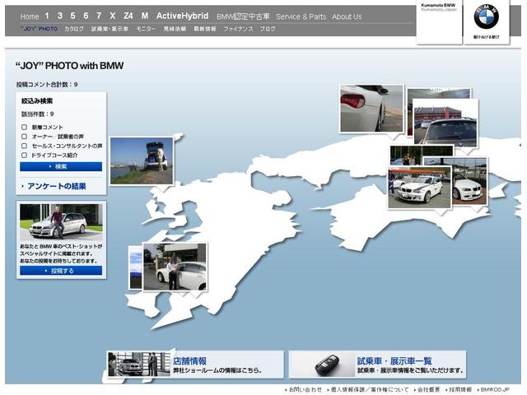Open the BMW.CO.JP footer link
The image size is (527, 395).
click(493, 389)
